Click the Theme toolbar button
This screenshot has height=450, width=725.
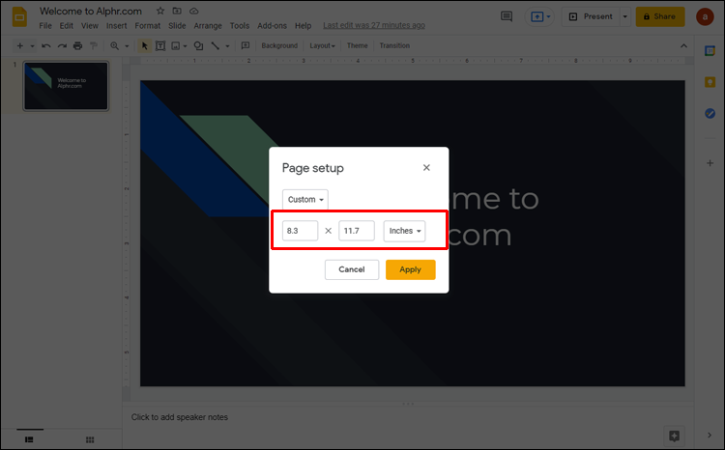pos(357,45)
